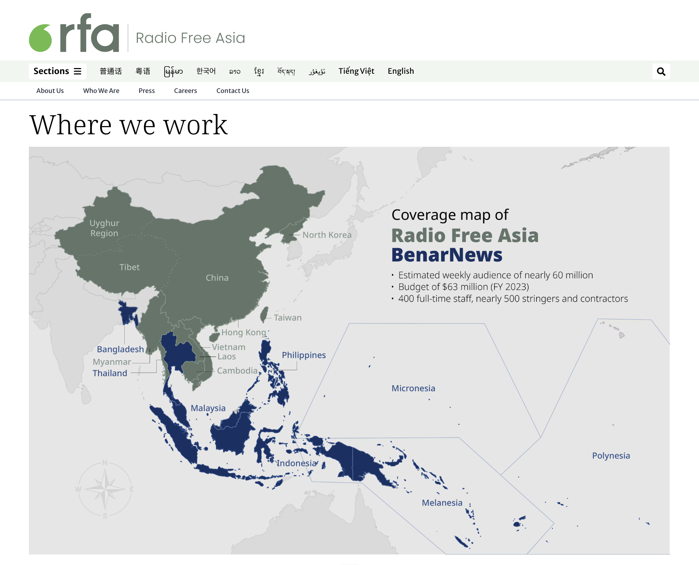The image size is (699, 565).
Task: Switch to Cantonese 粤语 language
Action: click(143, 71)
